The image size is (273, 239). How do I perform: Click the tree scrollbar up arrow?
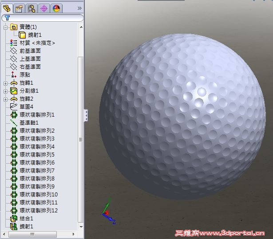click(81, 27)
